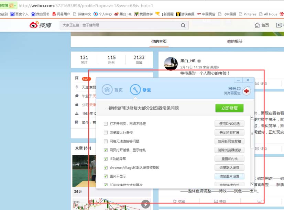The width and height of the screenshot is (284, 210).
Task: Click the search magnifier icon in Weibo
Action: tap(183, 25)
